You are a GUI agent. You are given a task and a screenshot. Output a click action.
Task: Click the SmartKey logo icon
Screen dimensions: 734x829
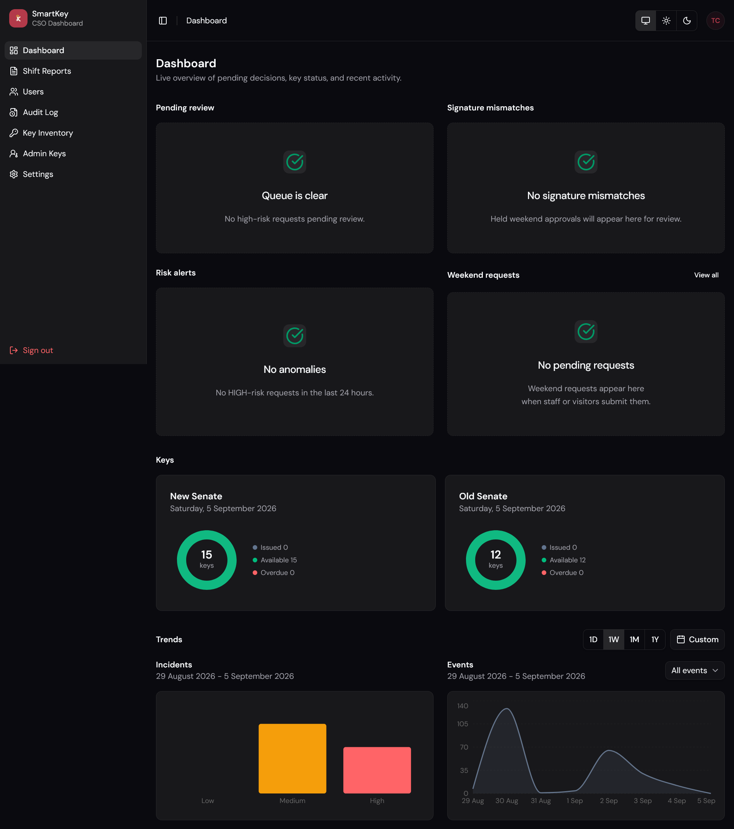pos(18,18)
